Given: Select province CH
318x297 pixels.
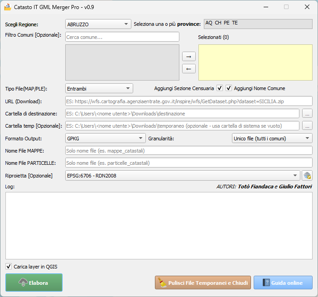Looking at the screenshot, I should [218, 23].
